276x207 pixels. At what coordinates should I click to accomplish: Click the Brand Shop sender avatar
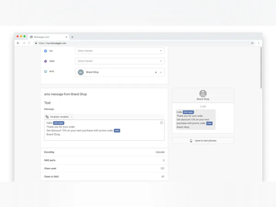coord(81,72)
